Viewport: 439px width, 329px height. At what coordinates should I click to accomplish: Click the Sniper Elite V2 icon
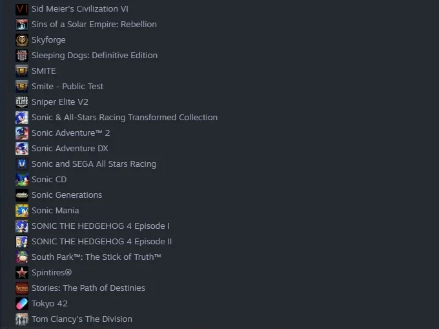[x=22, y=102]
